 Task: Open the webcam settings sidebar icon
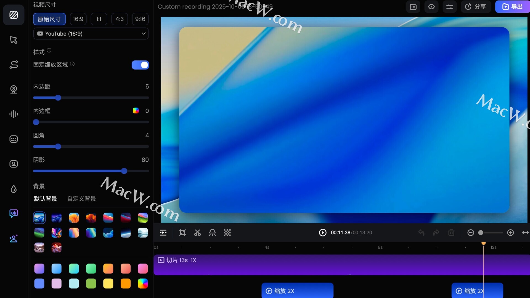pos(14,89)
